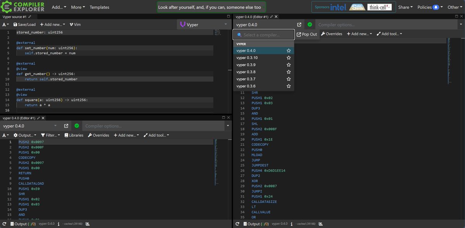
Task: Open the Share dropdown
Action: point(405,7)
